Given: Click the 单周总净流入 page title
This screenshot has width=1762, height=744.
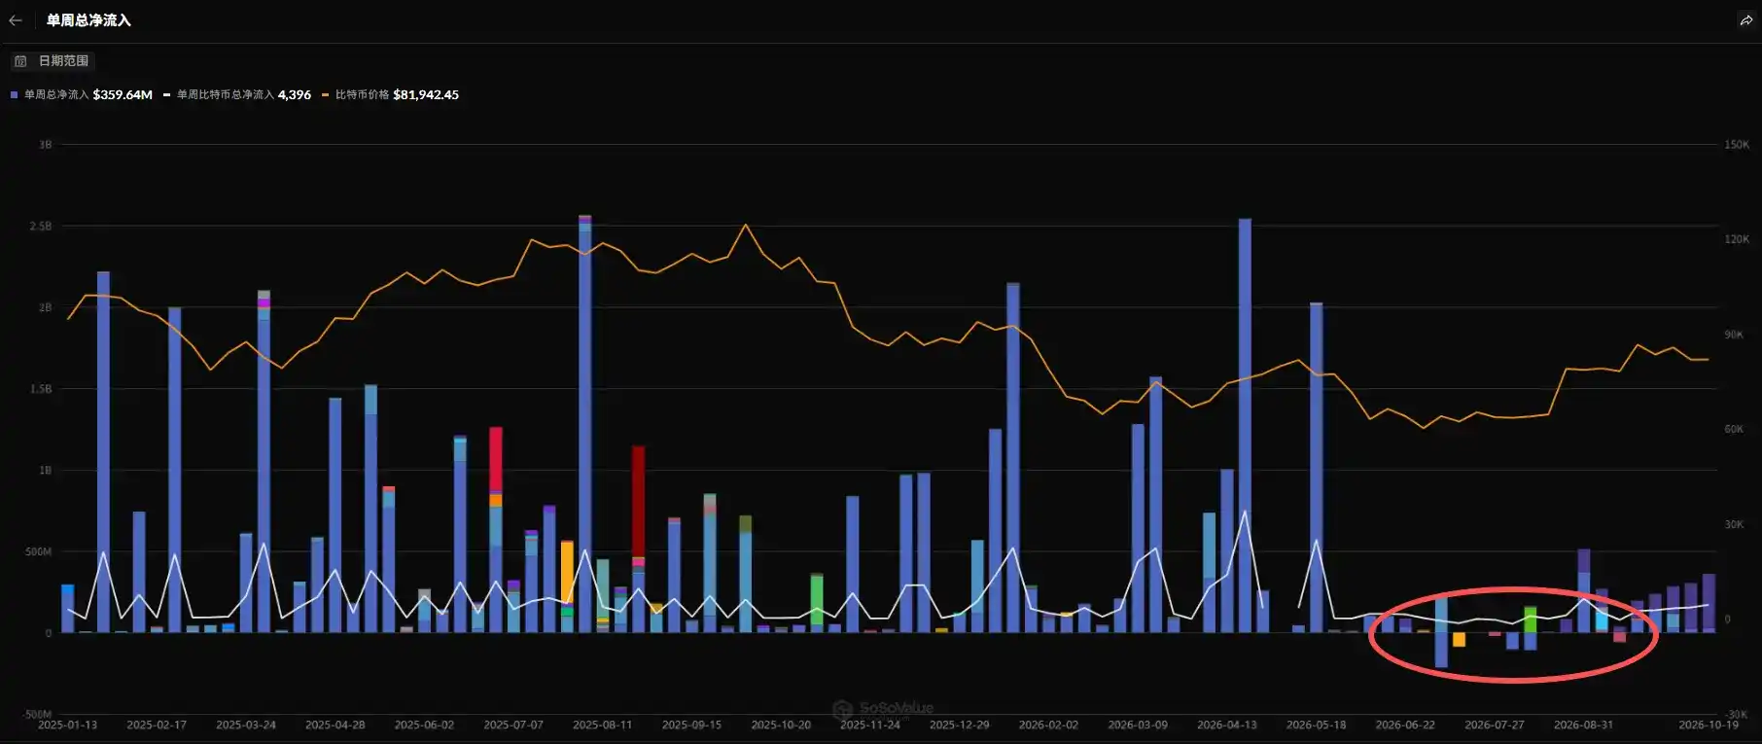Looking at the screenshot, I should click(88, 20).
